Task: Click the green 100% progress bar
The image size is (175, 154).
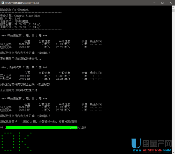Action: tap(42, 127)
